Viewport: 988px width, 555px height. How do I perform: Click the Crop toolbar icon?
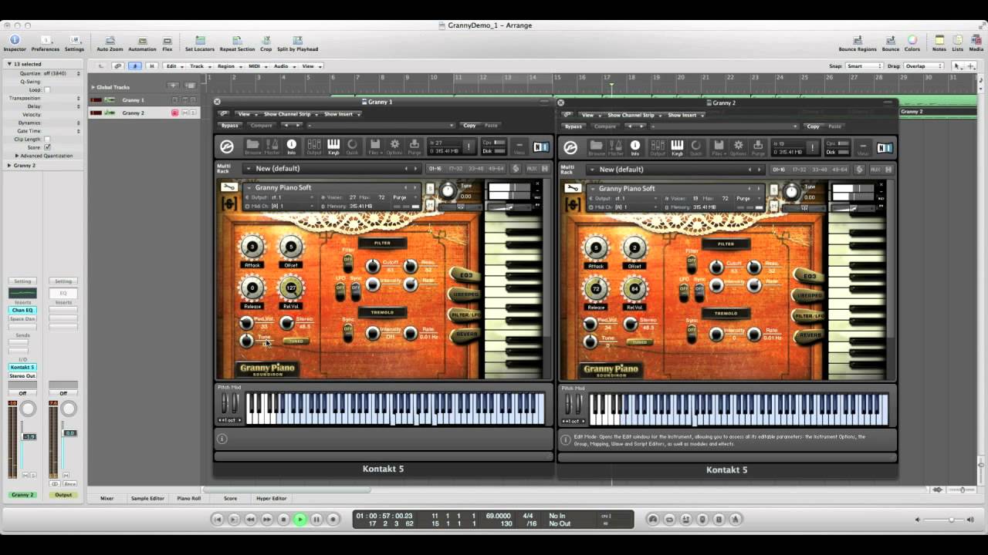[x=266, y=43]
